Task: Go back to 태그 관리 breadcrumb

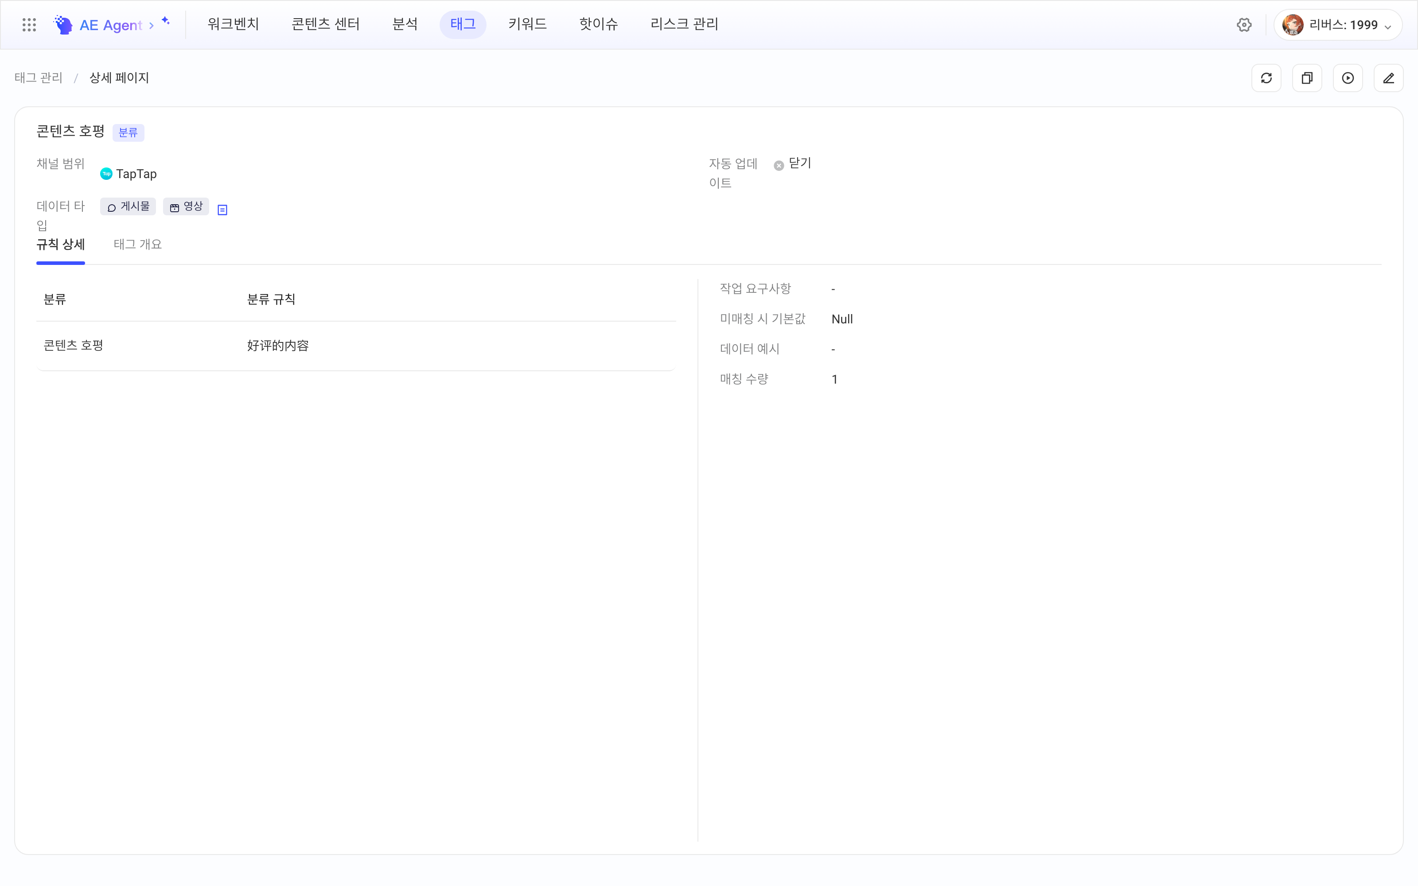Action: click(38, 78)
